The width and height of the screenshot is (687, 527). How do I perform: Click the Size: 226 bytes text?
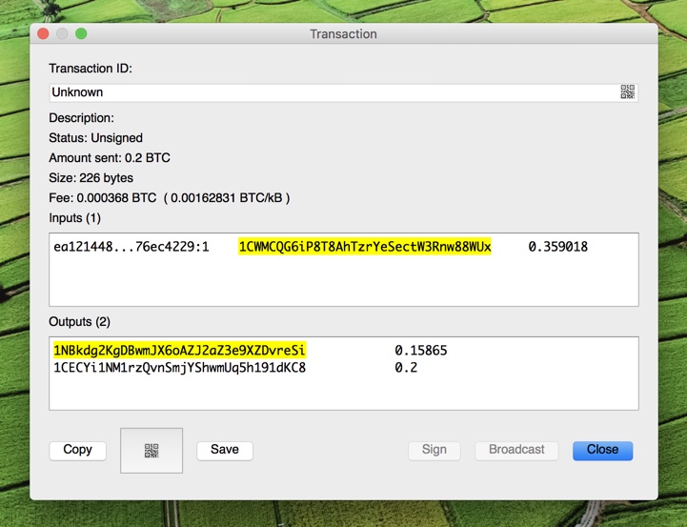pos(91,178)
